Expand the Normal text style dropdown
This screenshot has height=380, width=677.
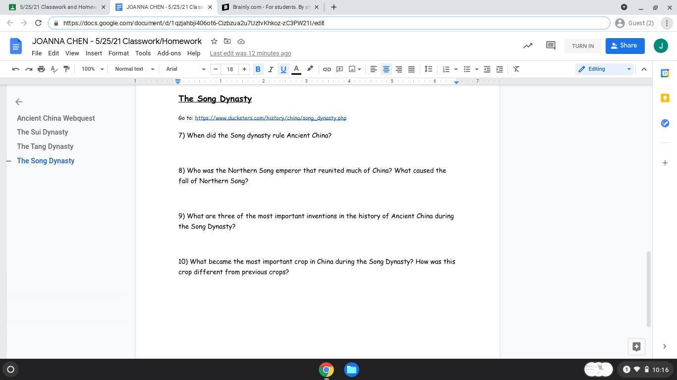pyautogui.click(x=134, y=69)
